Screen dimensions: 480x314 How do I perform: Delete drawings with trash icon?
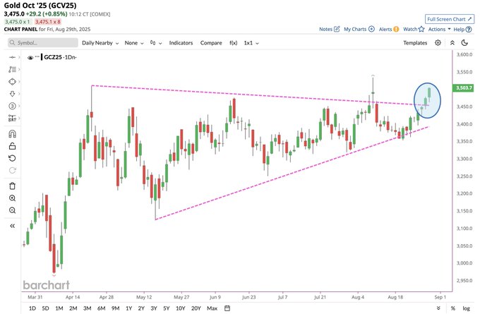tap(12, 186)
